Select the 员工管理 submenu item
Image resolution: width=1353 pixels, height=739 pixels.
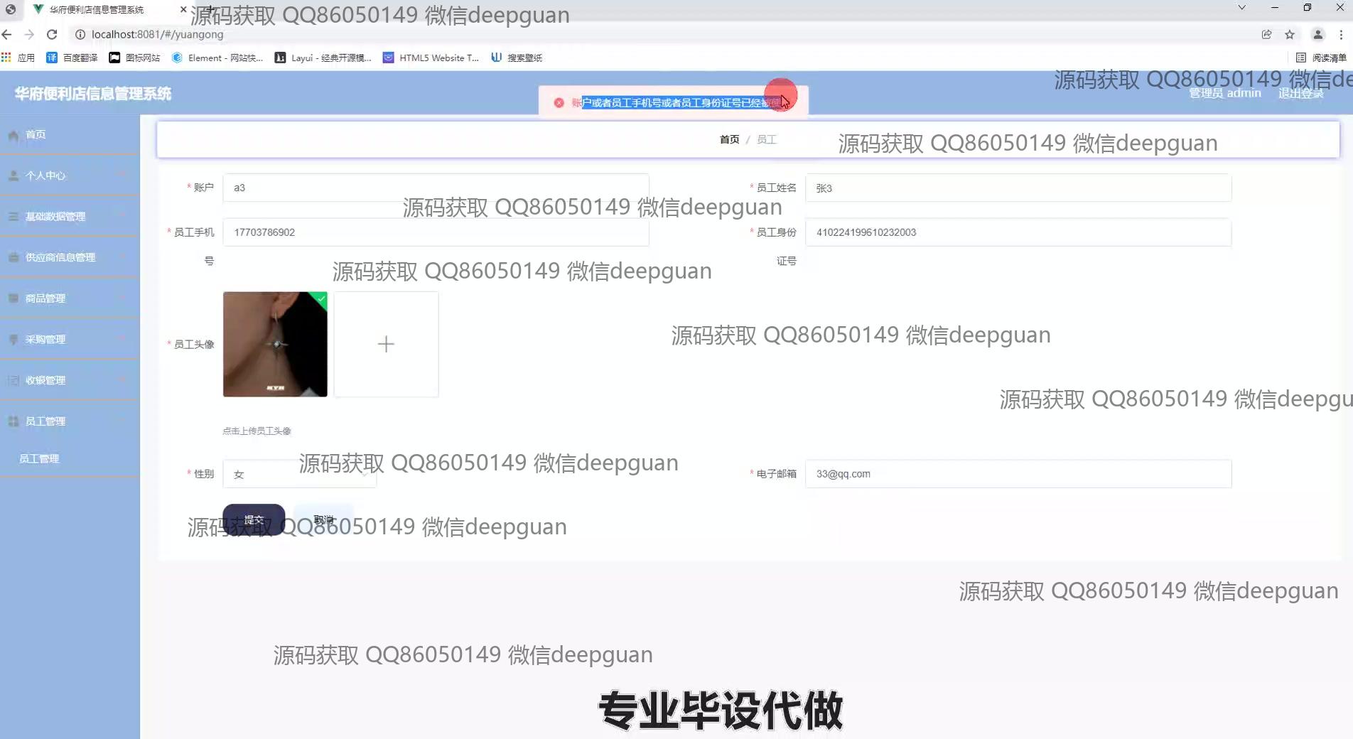[39, 458]
